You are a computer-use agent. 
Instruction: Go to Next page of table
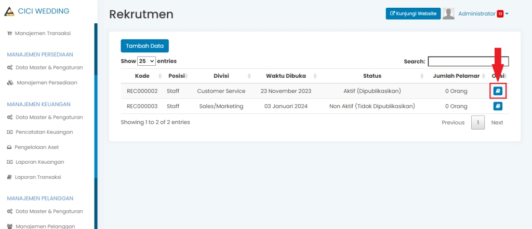[497, 123]
